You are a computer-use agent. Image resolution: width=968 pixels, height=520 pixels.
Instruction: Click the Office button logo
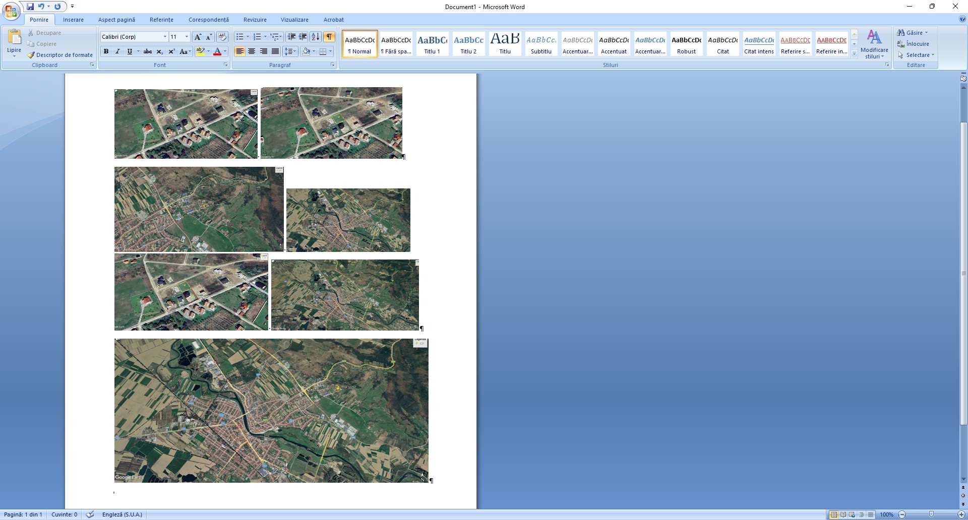click(x=11, y=11)
